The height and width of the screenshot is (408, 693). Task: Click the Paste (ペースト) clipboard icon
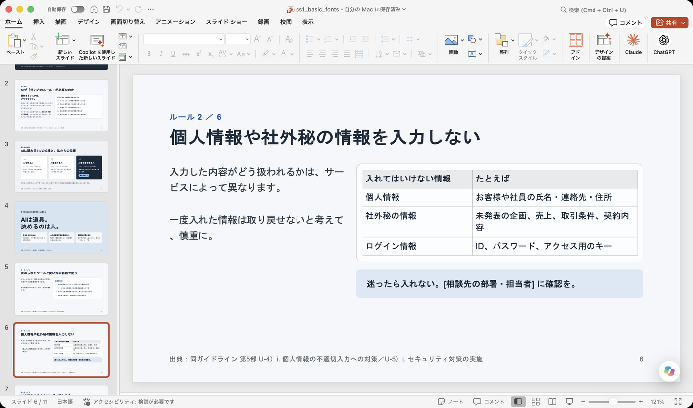coord(14,41)
